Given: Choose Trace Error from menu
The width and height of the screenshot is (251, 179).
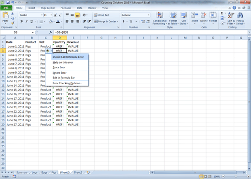Looking at the screenshot, I should 59,67.
